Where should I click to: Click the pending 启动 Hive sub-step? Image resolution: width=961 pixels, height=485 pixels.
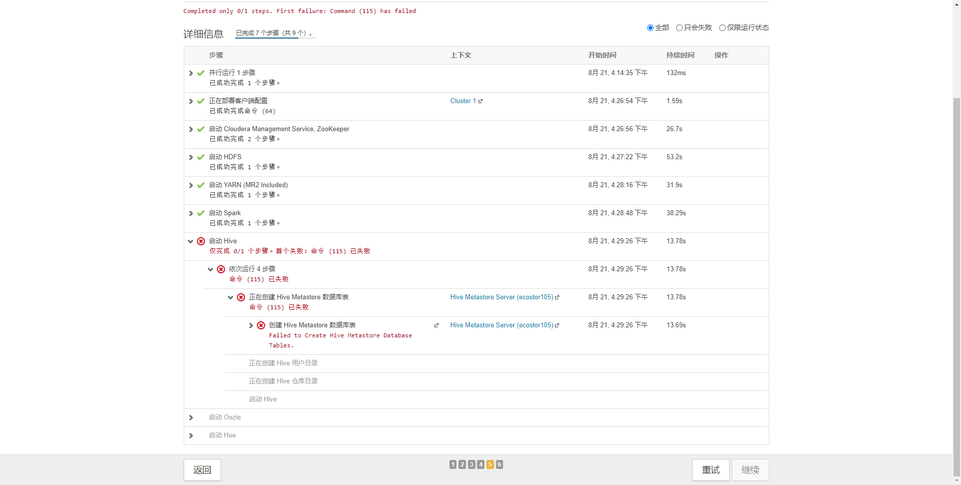pyautogui.click(x=263, y=399)
